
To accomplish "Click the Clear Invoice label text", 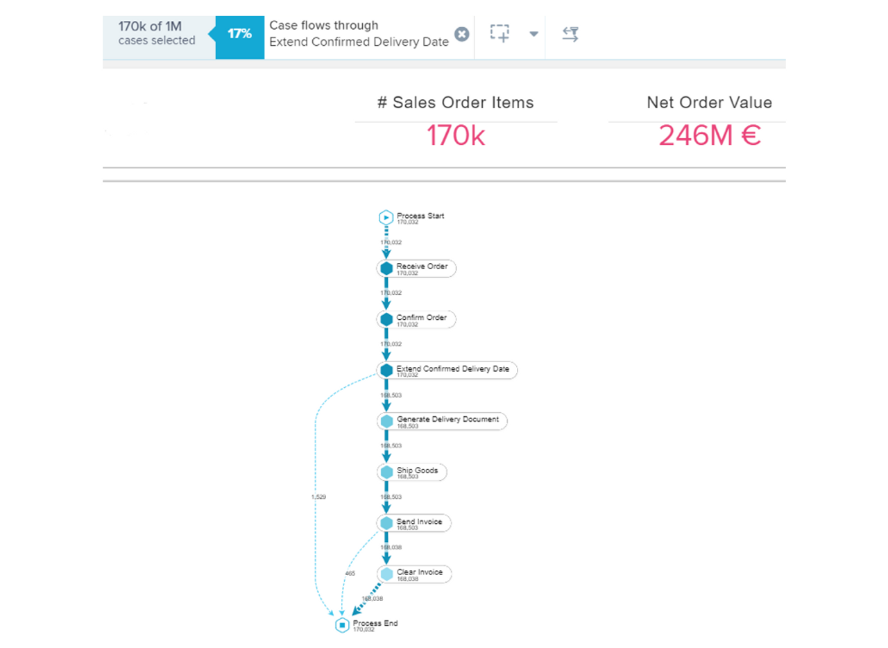I will pyautogui.click(x=420, y=572).
